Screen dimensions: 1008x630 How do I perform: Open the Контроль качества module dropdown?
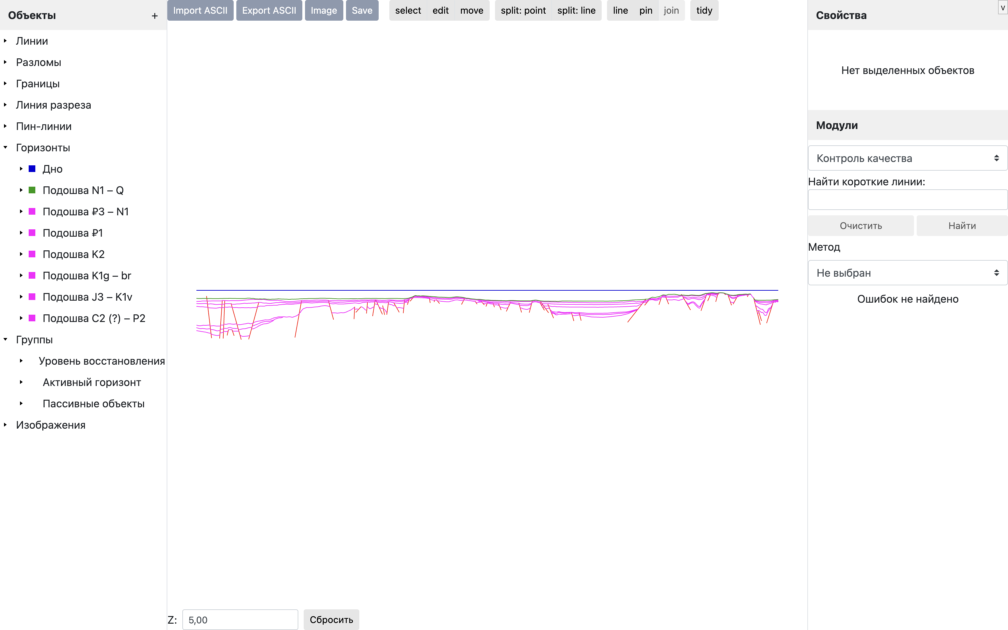pos(908,158)
